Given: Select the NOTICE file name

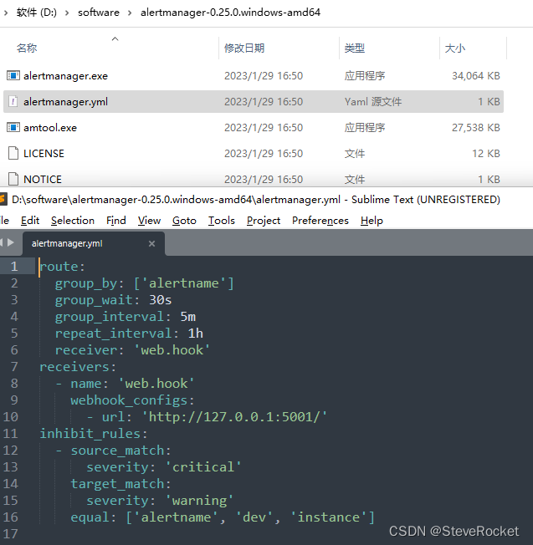Looking at the screenshot, I should (x=43, y=179).
